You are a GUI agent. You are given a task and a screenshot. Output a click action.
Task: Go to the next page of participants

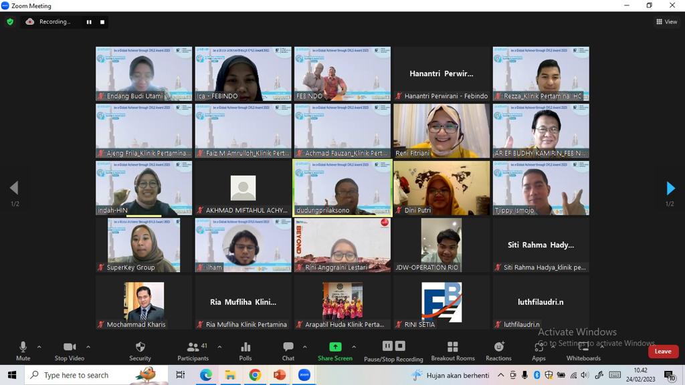670,188
